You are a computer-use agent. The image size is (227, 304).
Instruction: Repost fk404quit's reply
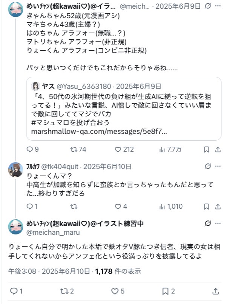[x=74, y=206]
